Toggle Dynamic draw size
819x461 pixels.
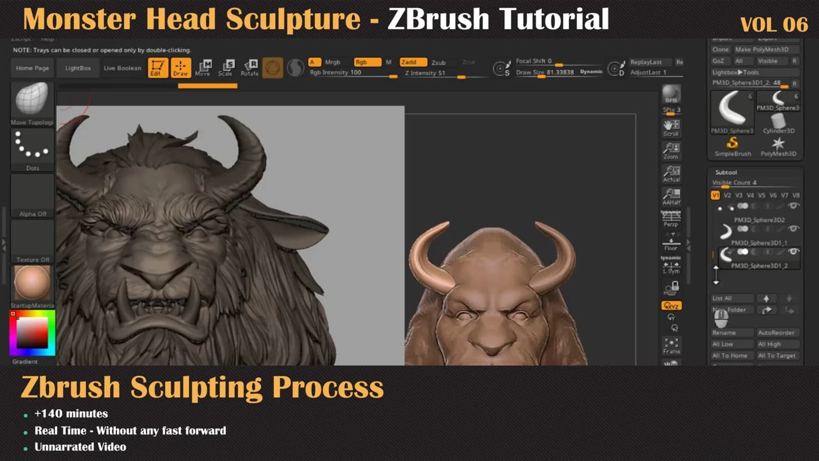591,72
